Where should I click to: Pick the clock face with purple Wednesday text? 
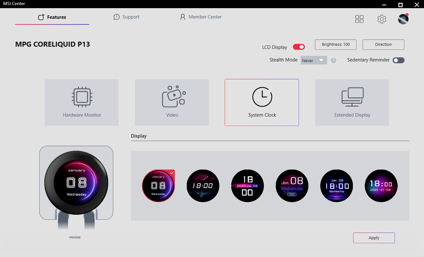point(292,186)
